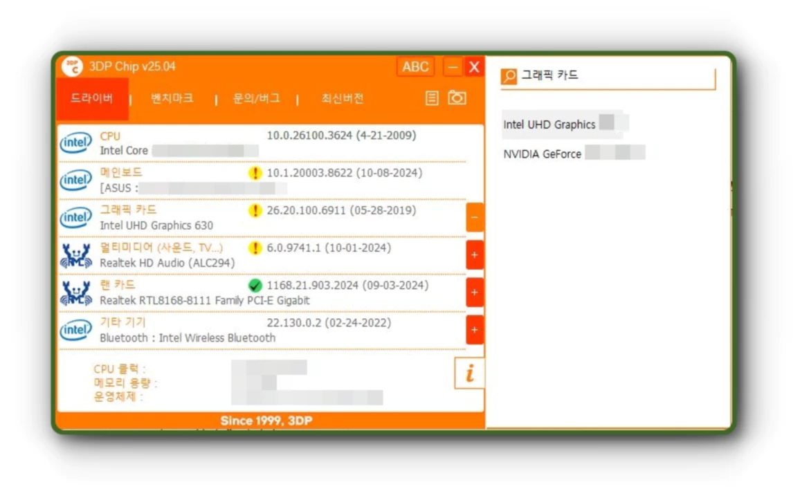Click the 3DP Chip logo icon

(72, 67)
